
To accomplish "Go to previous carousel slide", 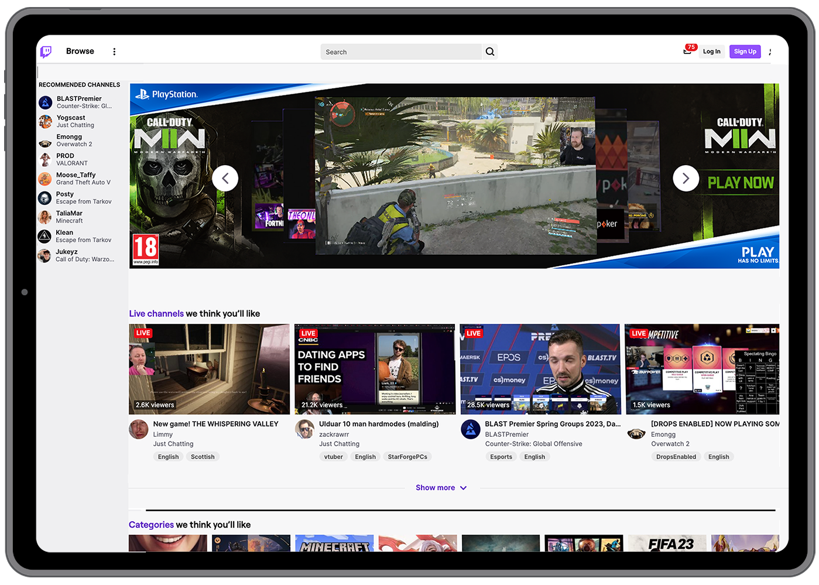I will [225, 179].
